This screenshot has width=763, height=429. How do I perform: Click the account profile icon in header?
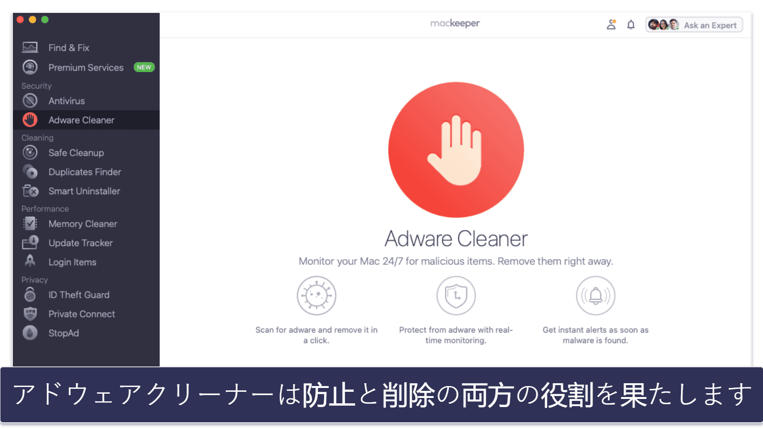coord(611,25)
